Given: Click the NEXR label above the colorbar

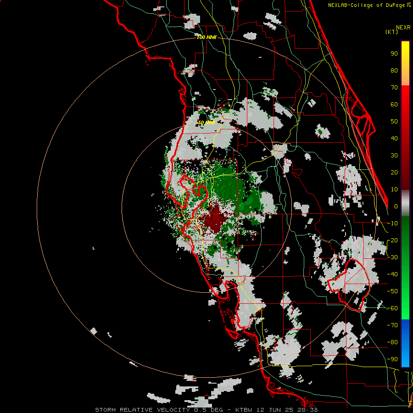Looking at the screenshot, I should point(403,28).
